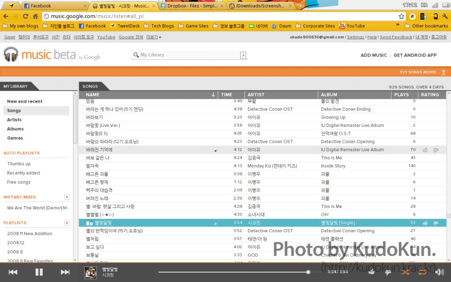This screenshot has width=451, height=282.
Task: Select Artists in My Library sidebar
Action: coord(15,120)
